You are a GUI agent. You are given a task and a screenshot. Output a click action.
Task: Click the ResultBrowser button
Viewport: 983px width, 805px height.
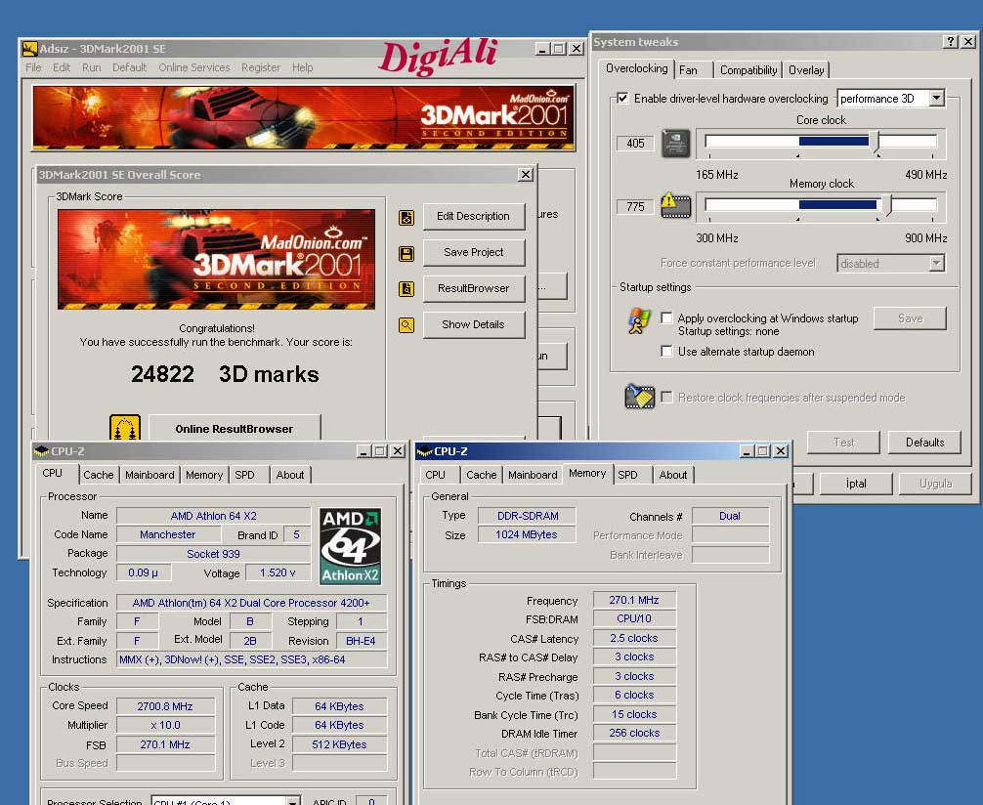tap(474, 288)
